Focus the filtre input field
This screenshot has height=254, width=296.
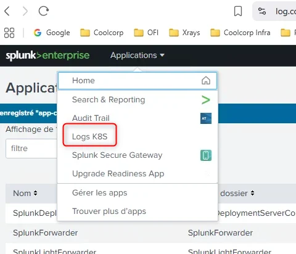tap(31, 149)
